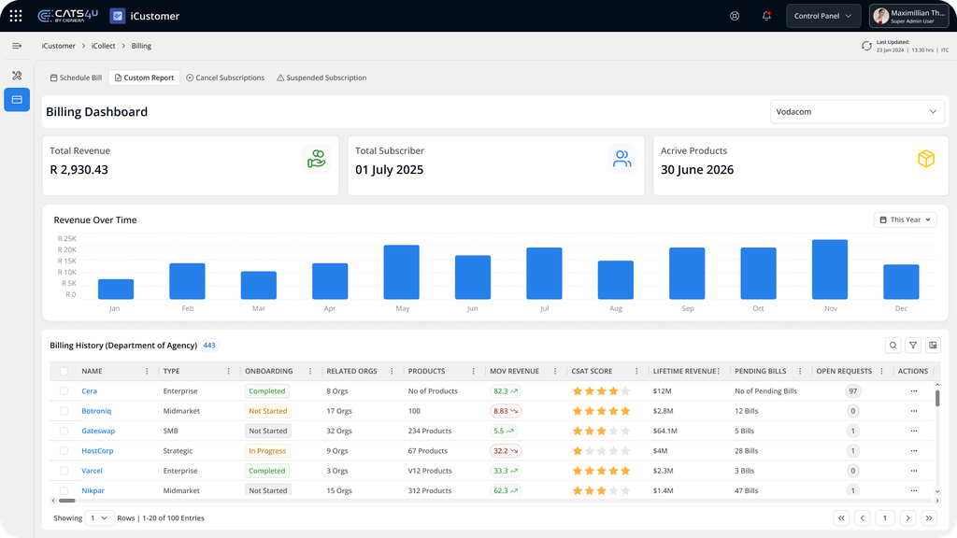Viewport: 957px width, 538px height.
Task: Open the Related Orgs column menu
Action: pyautogui.click(x=392, y=371)
